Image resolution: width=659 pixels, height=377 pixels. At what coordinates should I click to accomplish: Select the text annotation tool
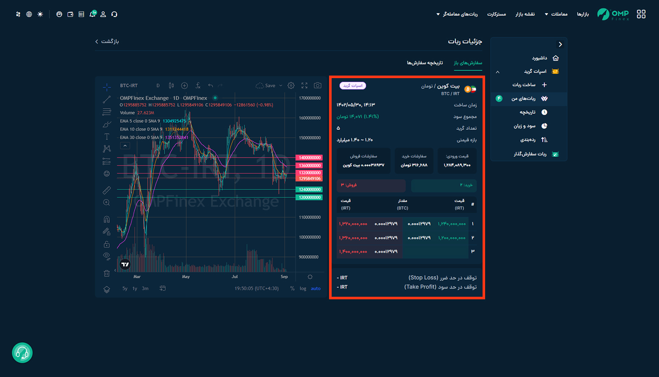click(x=107, y=137)
